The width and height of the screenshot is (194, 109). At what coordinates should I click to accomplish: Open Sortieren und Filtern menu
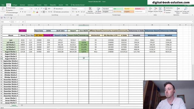click(178, 10)
